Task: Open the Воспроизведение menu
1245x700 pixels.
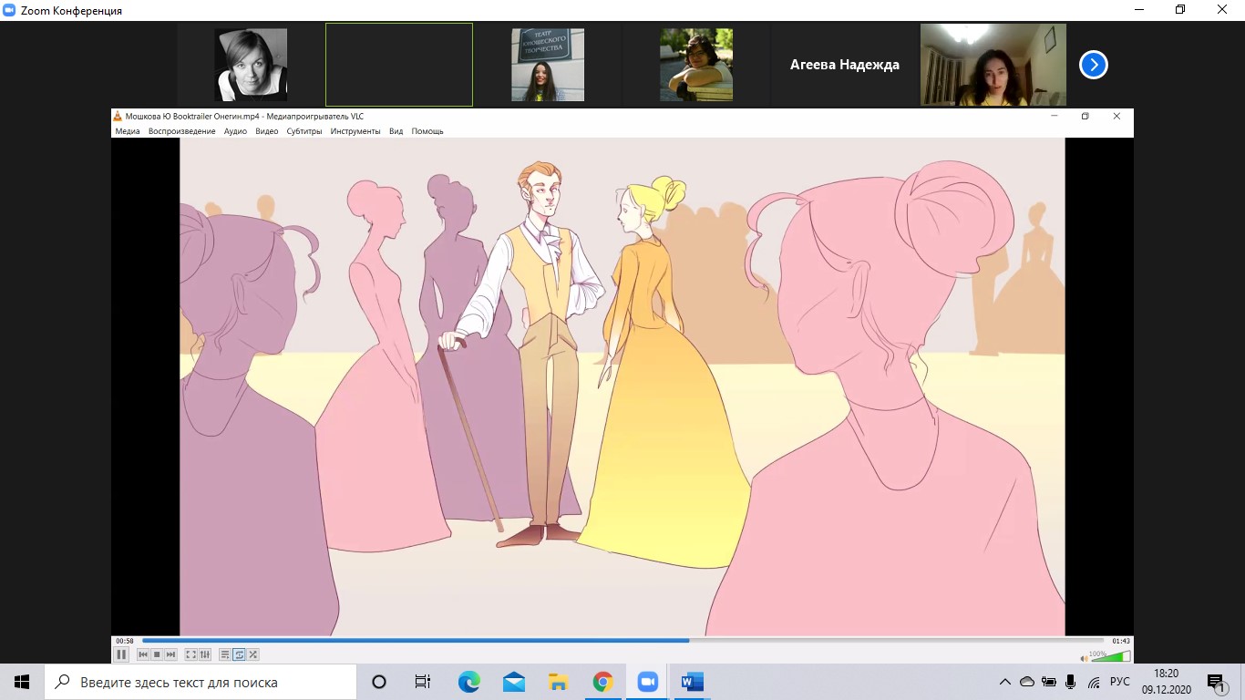Action: click(x=182, y=131)
